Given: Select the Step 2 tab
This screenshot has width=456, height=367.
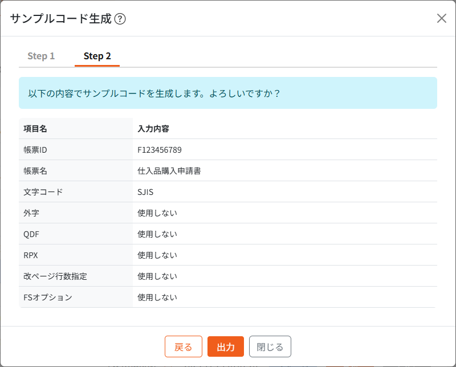Looking at the screenshot, I should [x=97, y=56].
